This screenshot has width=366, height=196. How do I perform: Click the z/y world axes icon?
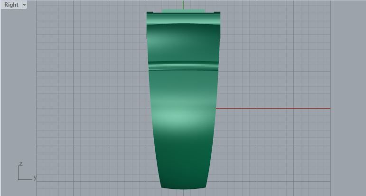(27, 171)
